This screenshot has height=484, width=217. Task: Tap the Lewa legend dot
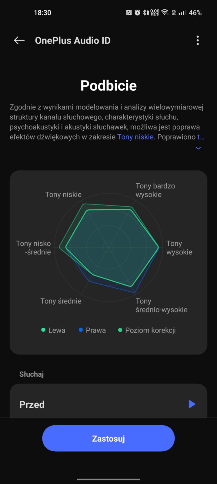[x=43, y=330]
